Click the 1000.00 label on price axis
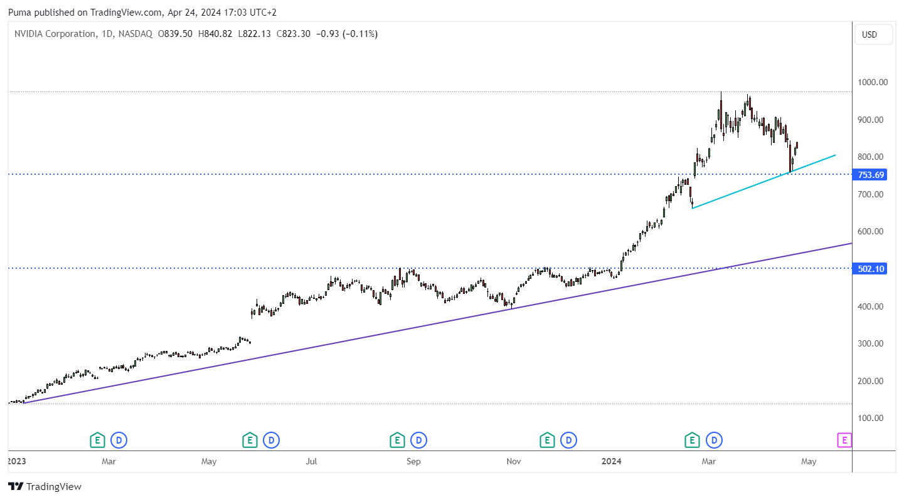The width and height of the screenshot is (904, 500). pos(873,82)
